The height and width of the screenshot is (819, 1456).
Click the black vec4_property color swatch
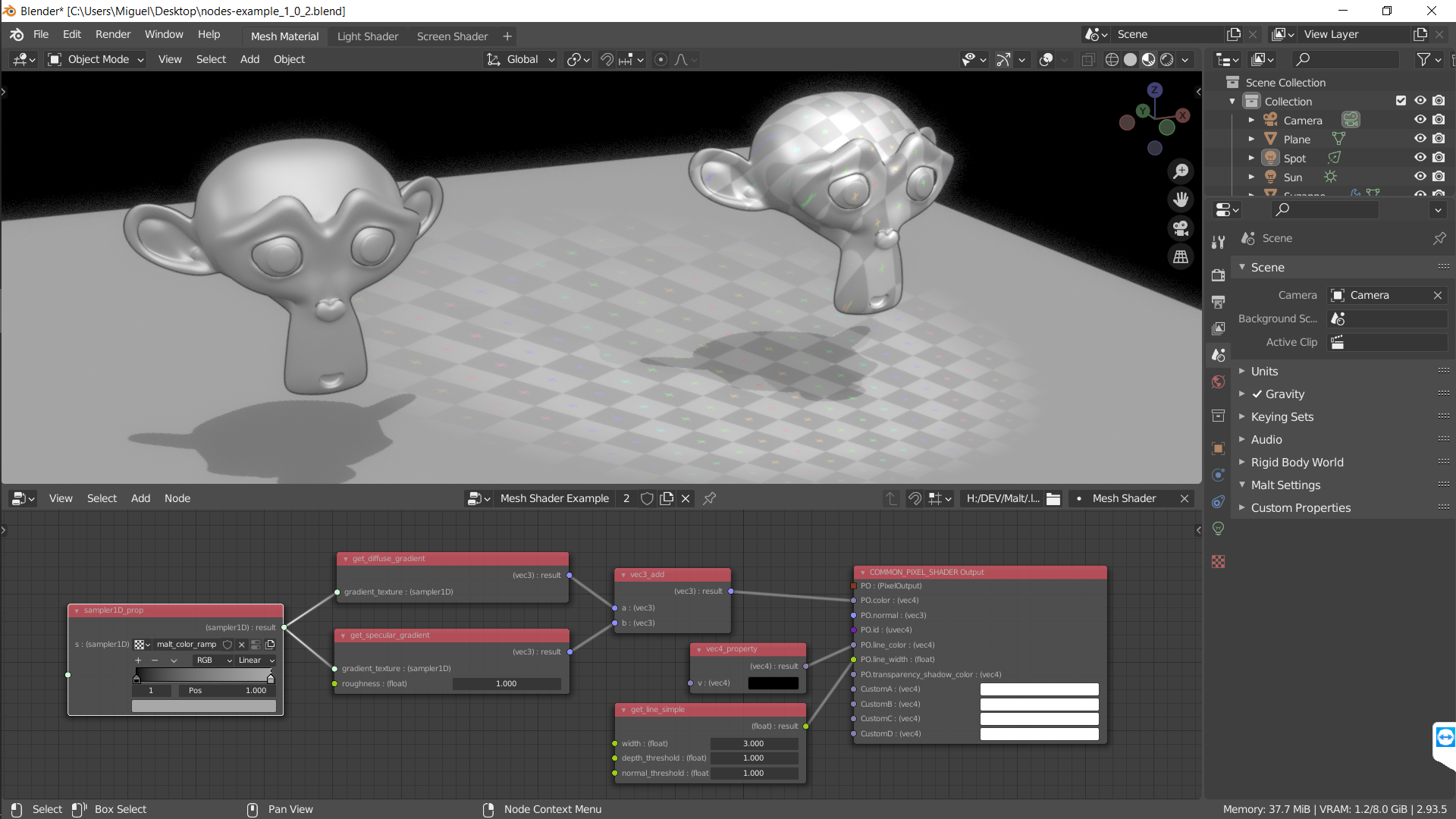773,683
